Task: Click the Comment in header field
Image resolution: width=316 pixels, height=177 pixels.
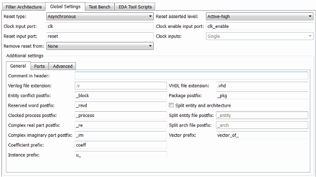Action: (191, 76)
